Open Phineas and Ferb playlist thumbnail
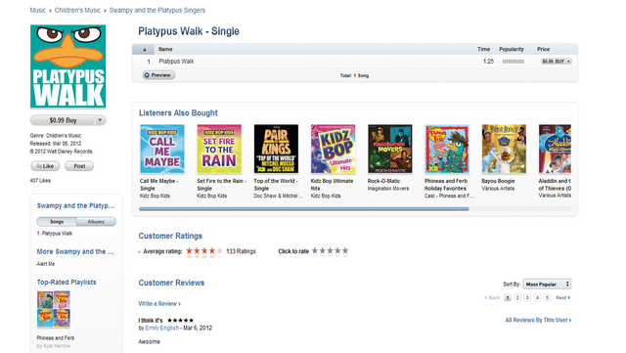This screenshot has width=626, height=353. 54,309
